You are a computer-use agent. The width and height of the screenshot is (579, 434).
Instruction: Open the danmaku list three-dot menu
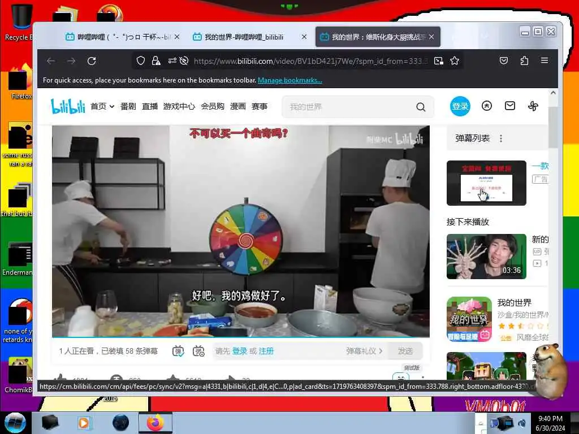click(501, 138)
